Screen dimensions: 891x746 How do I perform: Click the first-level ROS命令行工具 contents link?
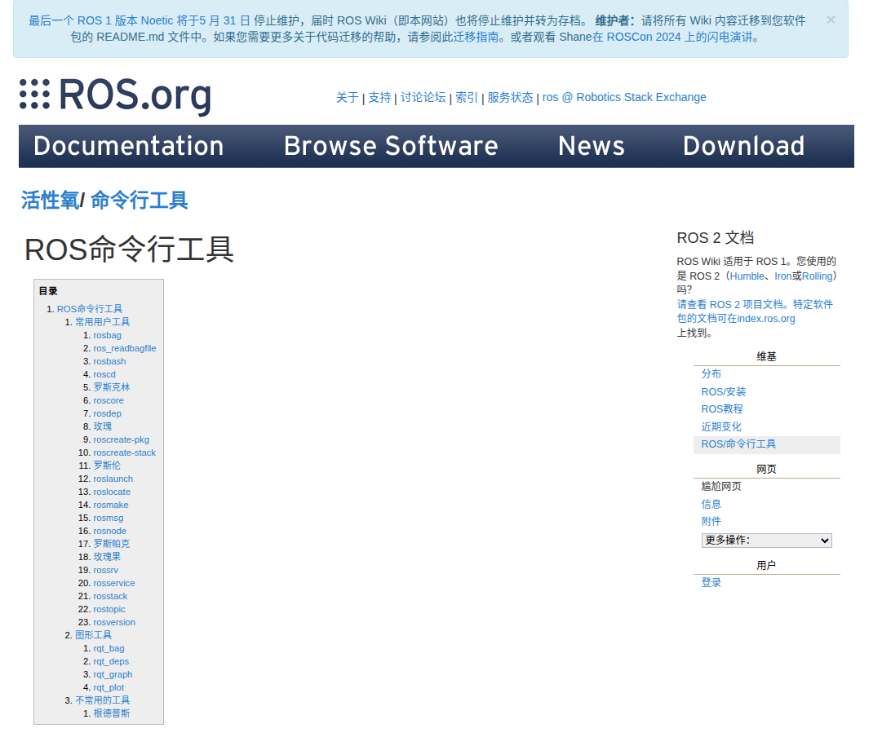(89, 309)
